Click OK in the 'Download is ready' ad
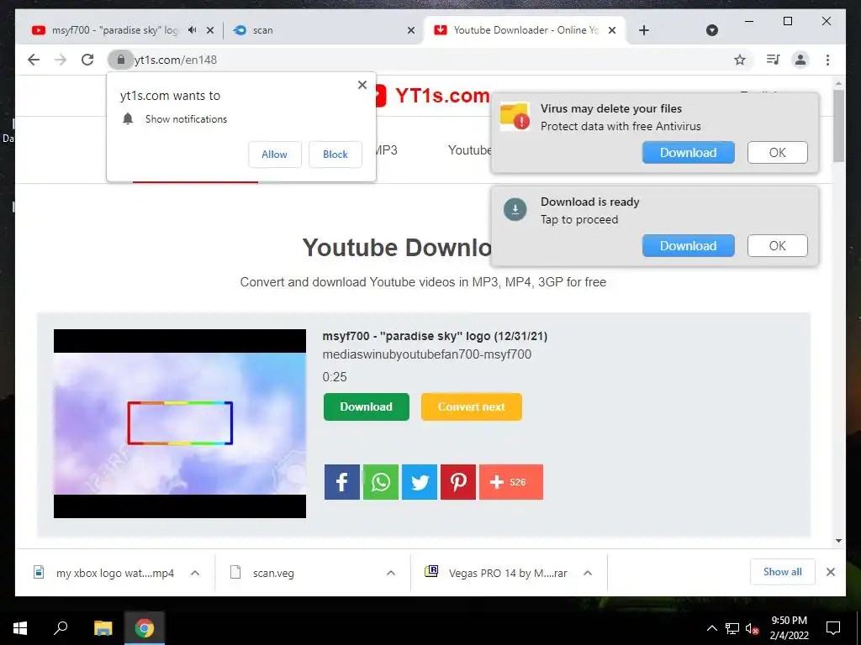The image size is (861, 645). coord(778,246)
